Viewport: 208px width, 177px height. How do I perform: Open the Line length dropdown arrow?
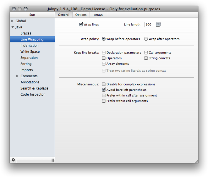tap(158, 24)
